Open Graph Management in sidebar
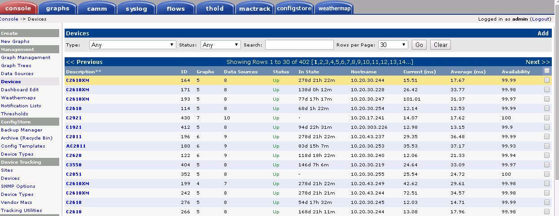The height and width of the screenshot is (216, 559). click(x=26, y=57)
